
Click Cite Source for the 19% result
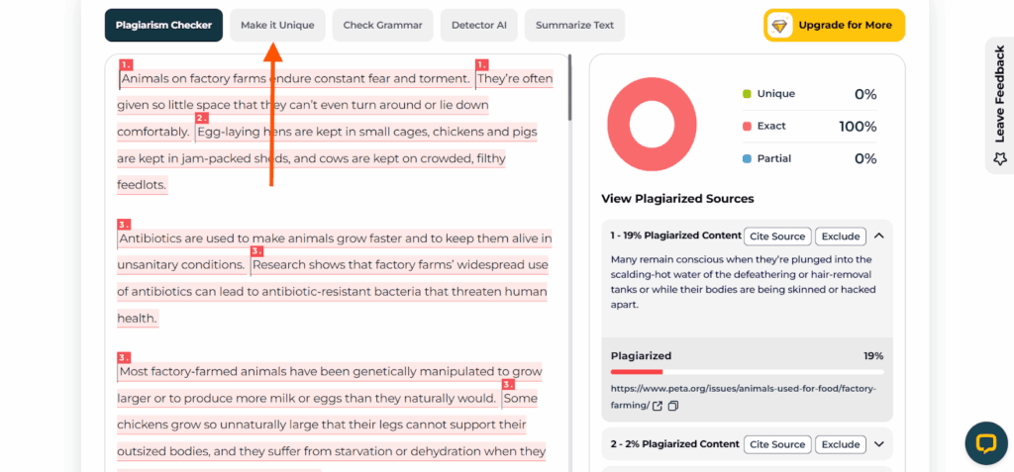pyautogui.click(x=778, y=236)
